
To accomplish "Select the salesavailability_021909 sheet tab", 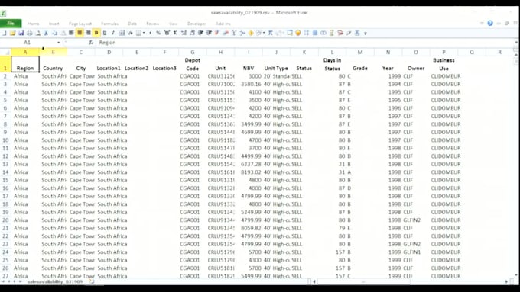I will click(55, 281).
